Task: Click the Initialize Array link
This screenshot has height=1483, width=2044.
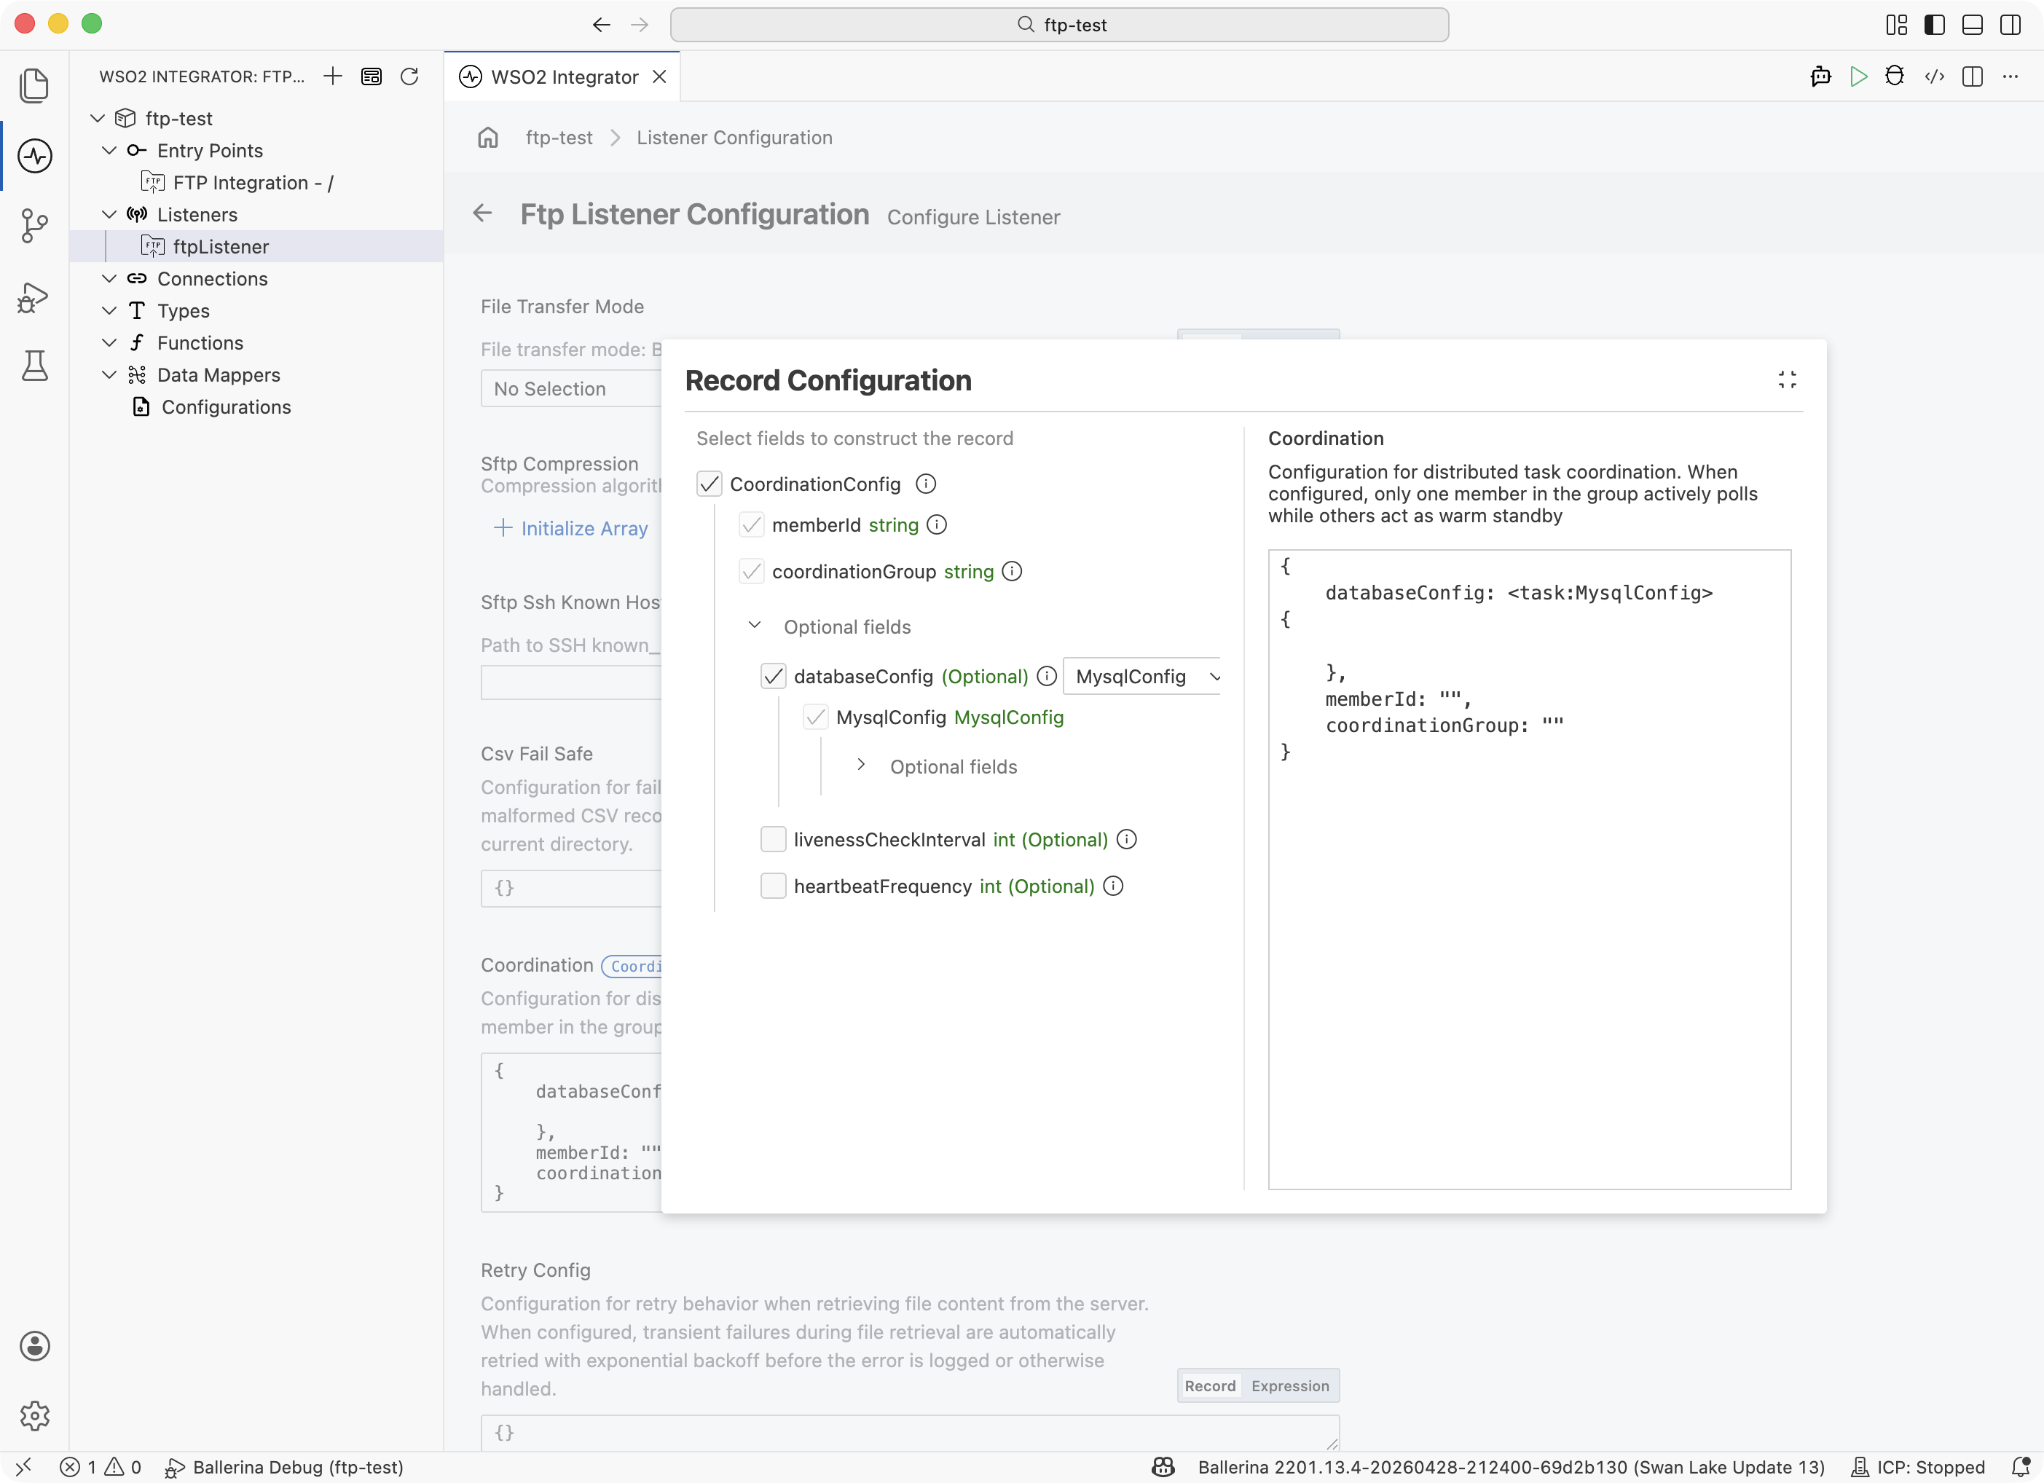Action: pyautogui.click(x=571, y=528)
